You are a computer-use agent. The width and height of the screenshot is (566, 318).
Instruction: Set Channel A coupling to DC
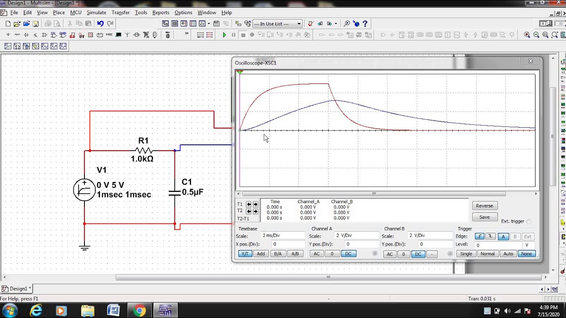348,254
